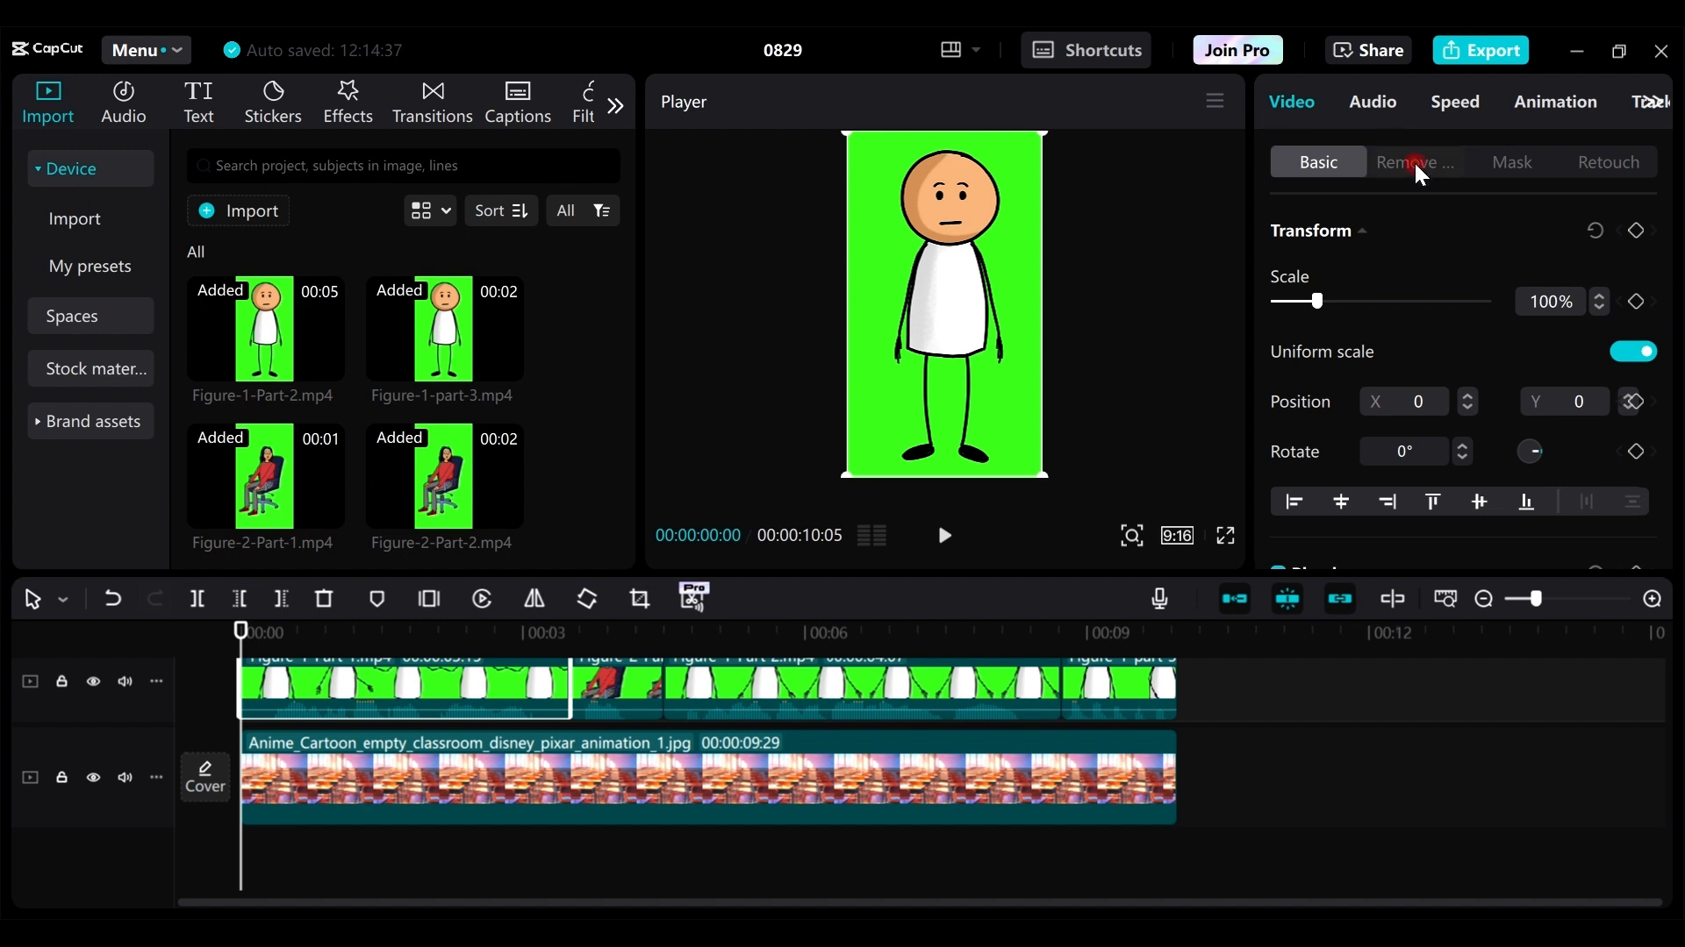Click the Delete right split tool
The width and height of the screenshot is (1685, 947).
pyautogui.click(x=281, y=599)
